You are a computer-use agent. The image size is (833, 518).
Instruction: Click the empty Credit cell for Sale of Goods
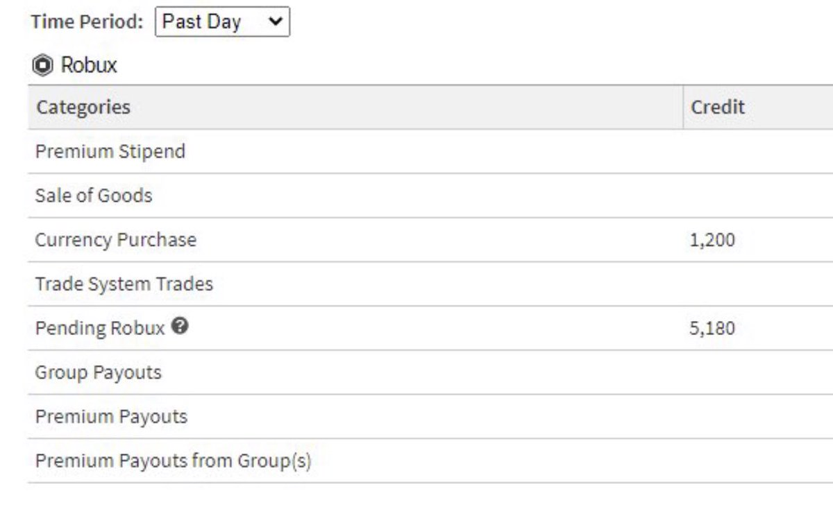[757, 196]
